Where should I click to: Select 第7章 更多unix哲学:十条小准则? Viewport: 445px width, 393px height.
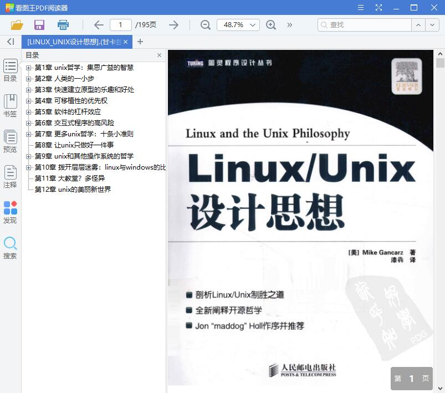click(x=84, y=134)
